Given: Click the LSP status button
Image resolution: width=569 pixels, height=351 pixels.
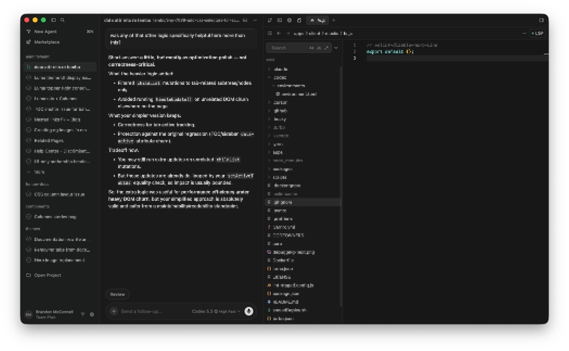Looking at the screenshot, I should click(538, 33).
